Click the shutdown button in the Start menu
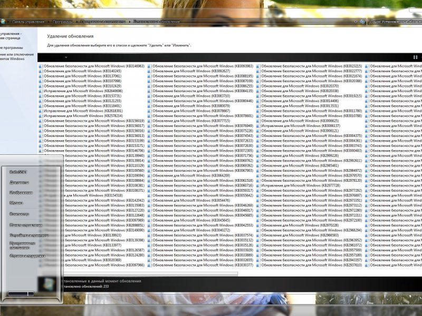 tap(18, 294)
